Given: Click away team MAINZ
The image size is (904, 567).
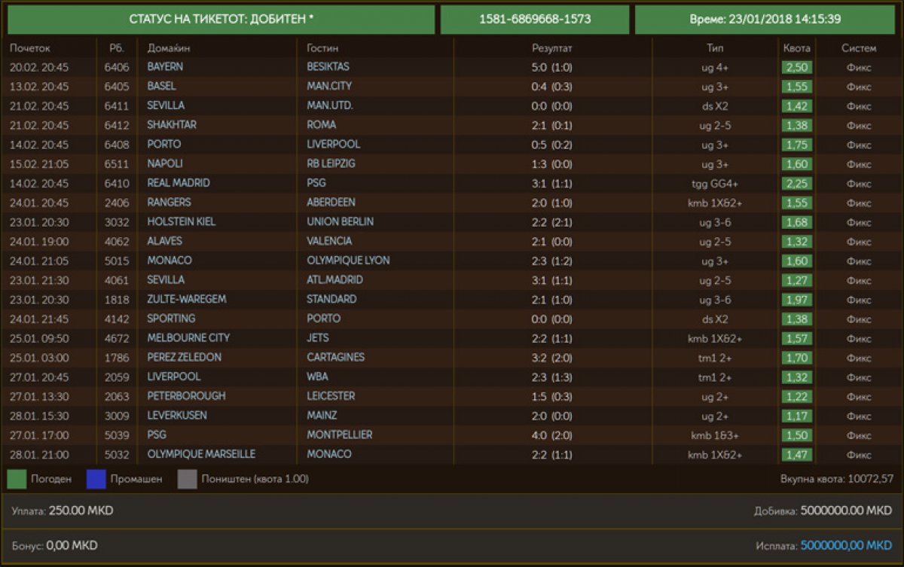Looking at the screenshot, I should coord(322,416).
